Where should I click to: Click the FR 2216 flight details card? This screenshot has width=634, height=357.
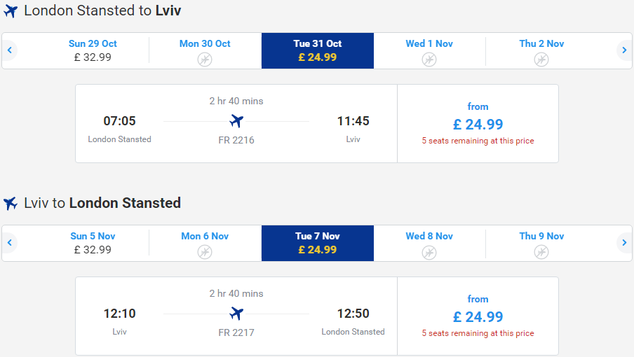(236, 123)
